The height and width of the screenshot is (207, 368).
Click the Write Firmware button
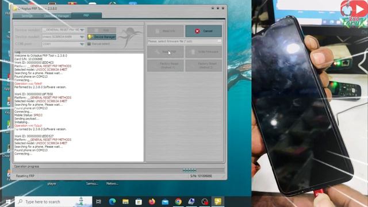coord(204,52)
